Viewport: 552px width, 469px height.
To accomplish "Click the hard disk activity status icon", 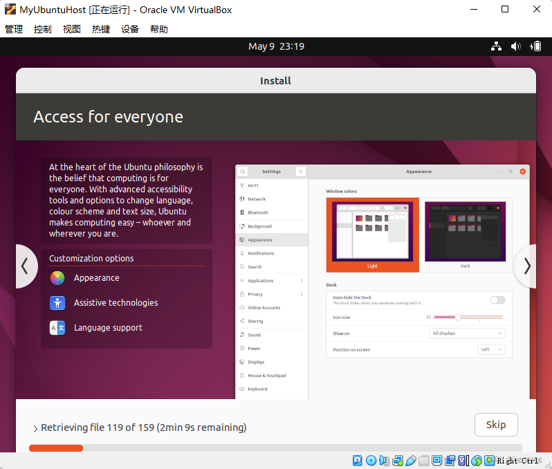I will (358, 460).
